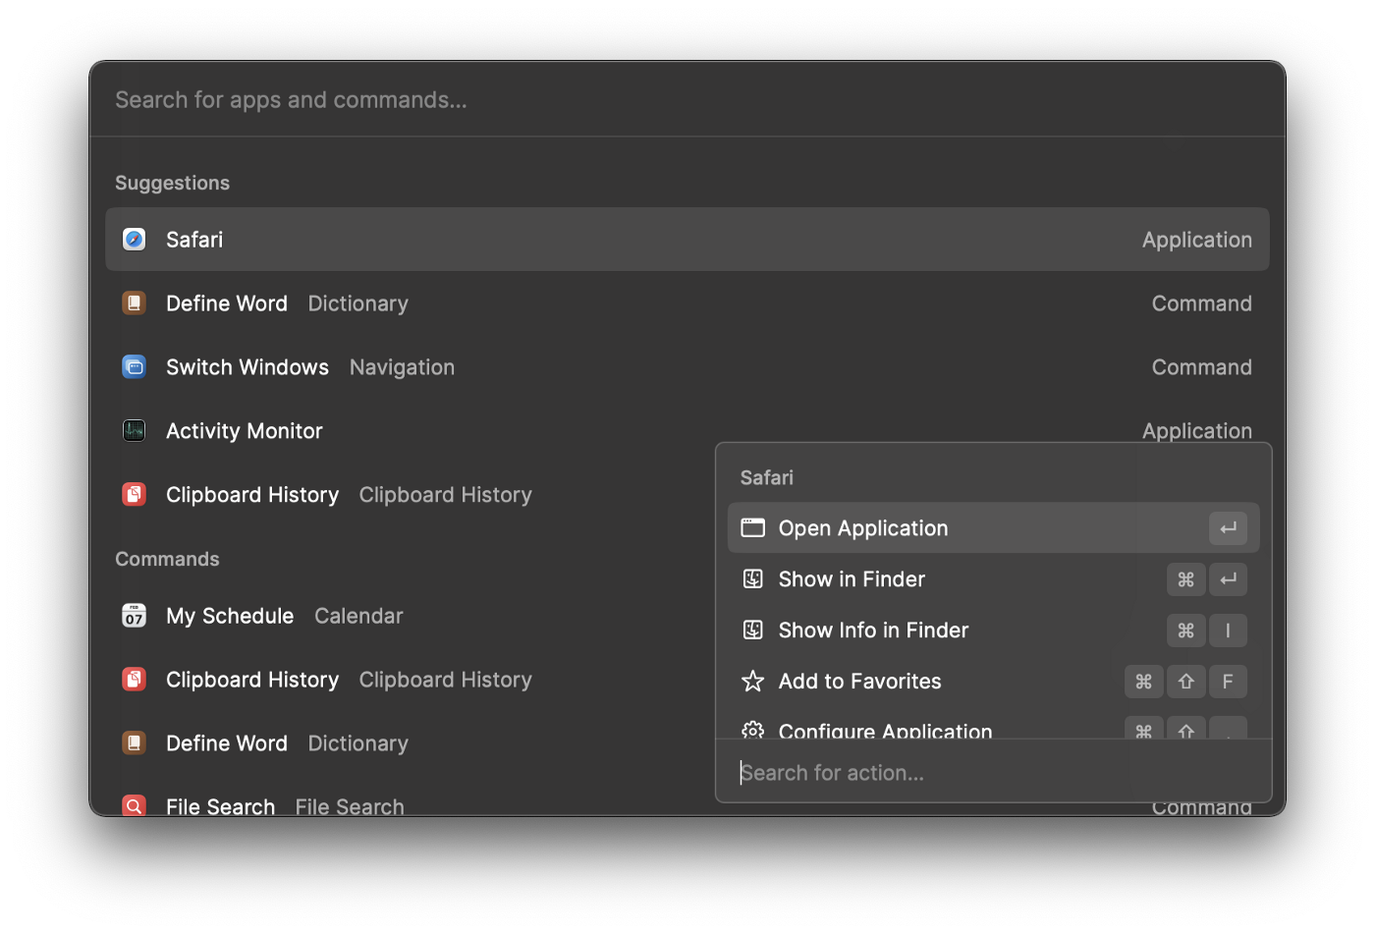Click the Safari compass icon

point(135,240)
